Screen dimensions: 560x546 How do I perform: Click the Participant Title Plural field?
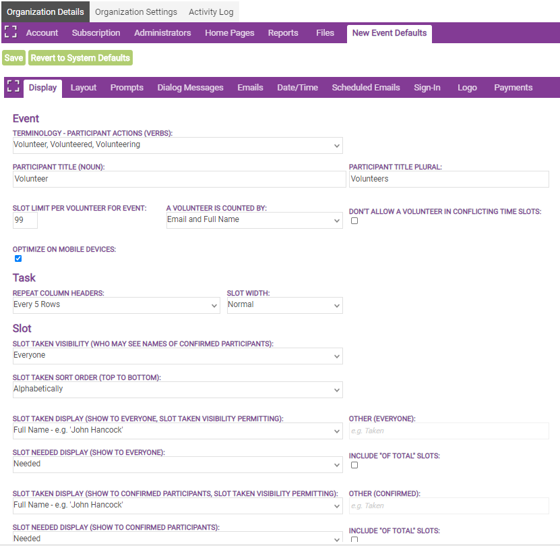pos(449,179)
